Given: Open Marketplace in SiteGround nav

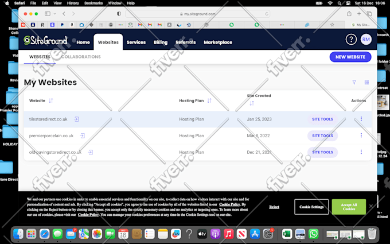Looking at the screenshot, I should 218,42.
